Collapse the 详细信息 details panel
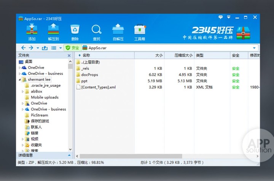This screenshot has height=181, width=274. pos(69,155)
